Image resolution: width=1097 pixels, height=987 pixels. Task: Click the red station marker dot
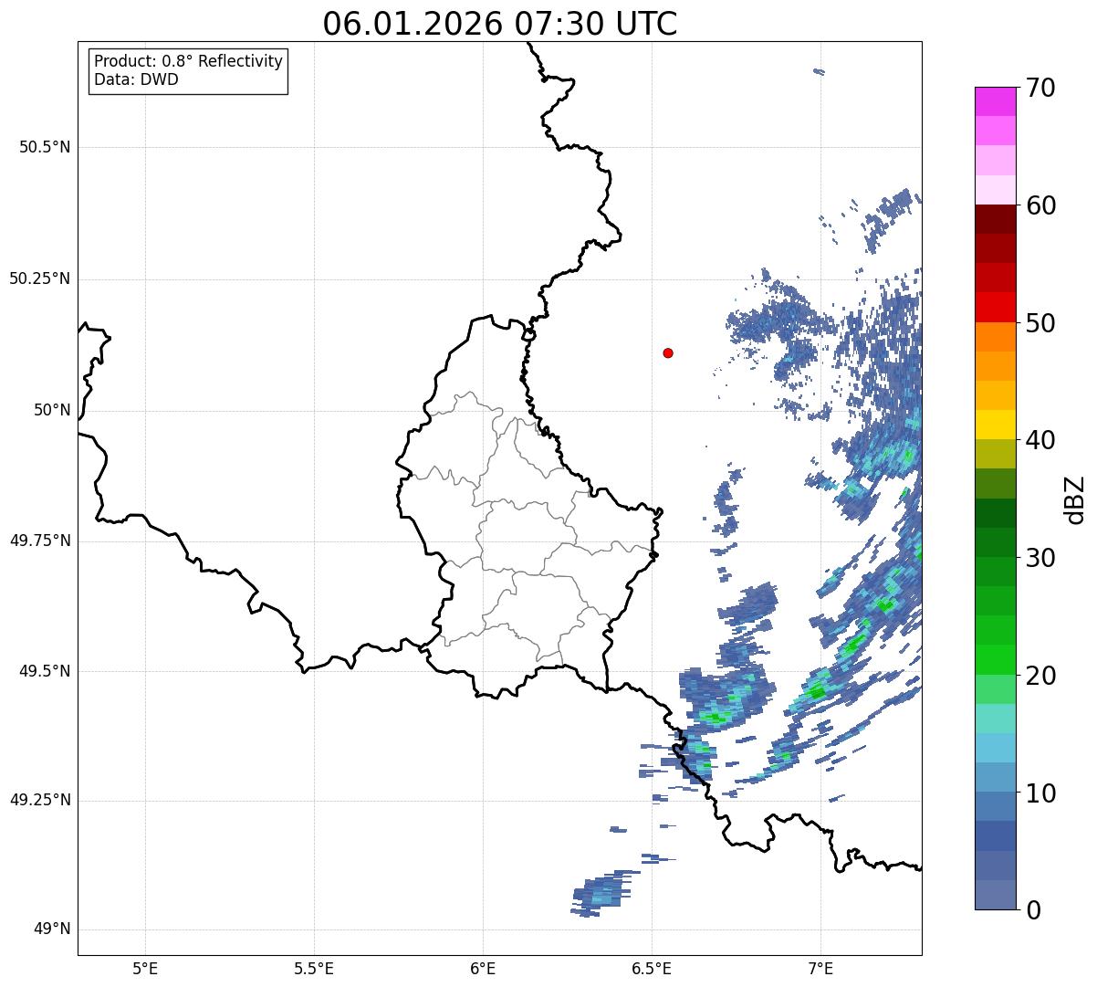[x=668, y=352]
